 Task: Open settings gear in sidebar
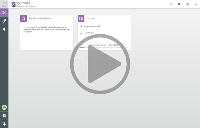coord(4,116)
